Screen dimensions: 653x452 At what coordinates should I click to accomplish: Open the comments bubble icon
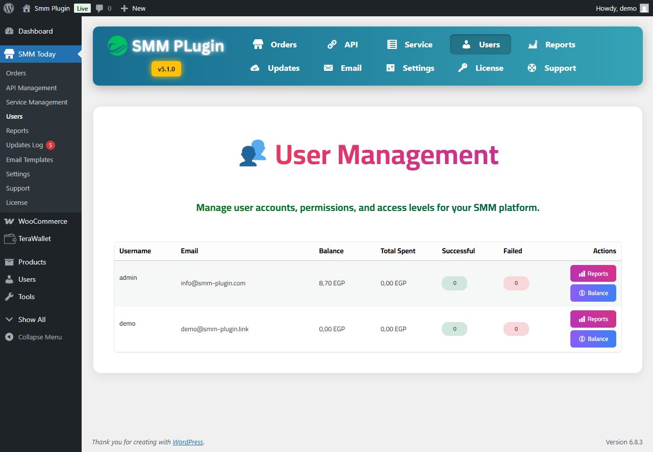click(x=99, y=9)
